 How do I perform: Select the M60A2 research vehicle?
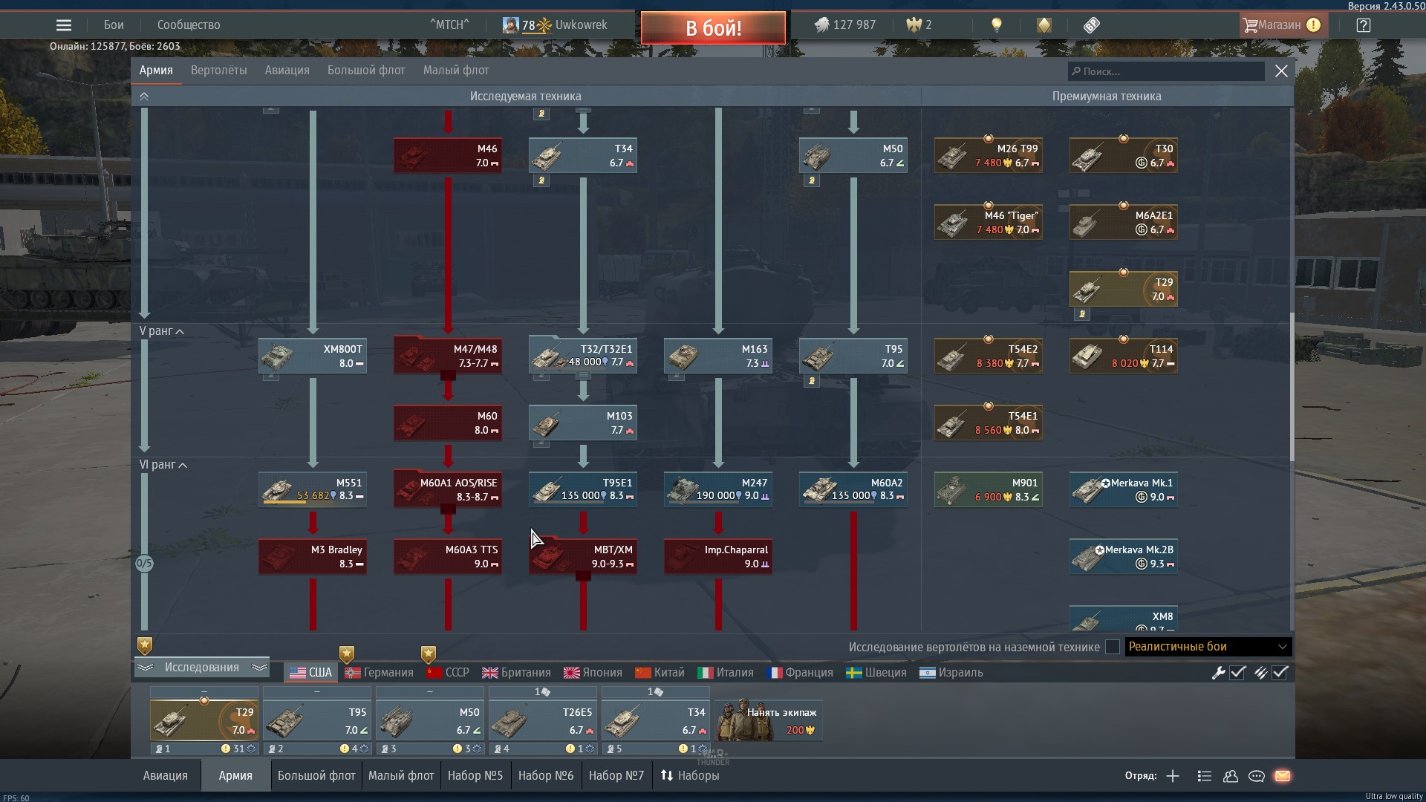[853, 490]
